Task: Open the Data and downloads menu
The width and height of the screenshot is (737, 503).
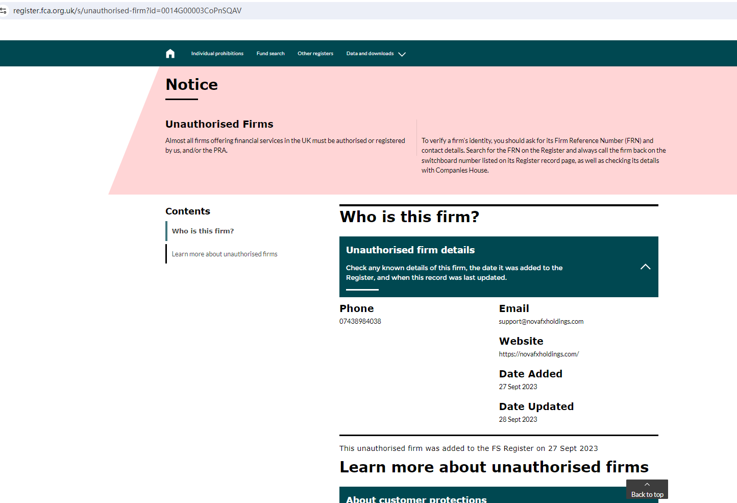Action: [370, 54]
